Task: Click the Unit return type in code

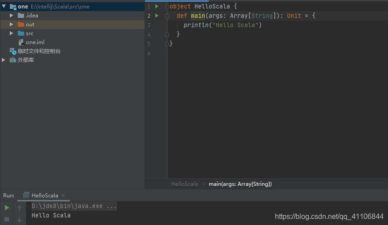Action: click(294, 16)
